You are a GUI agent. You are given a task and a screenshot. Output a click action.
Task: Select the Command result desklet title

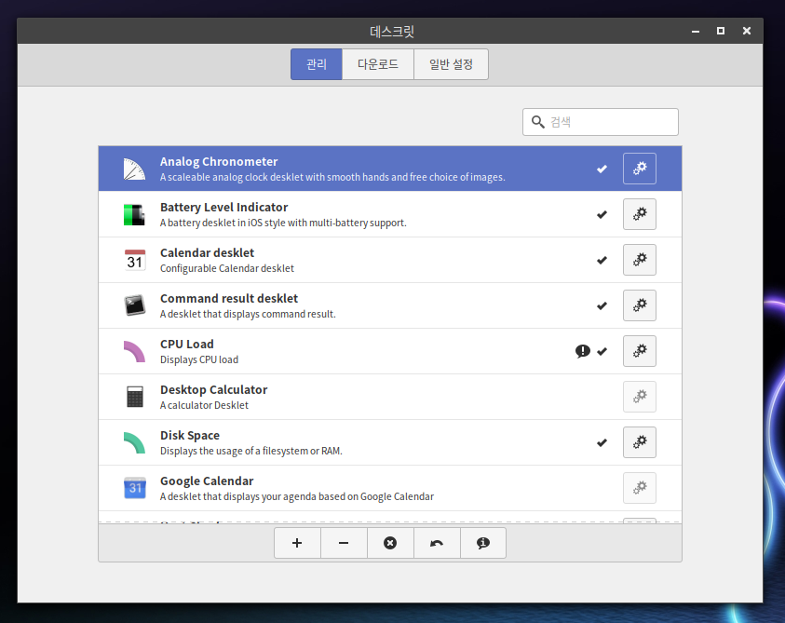pyautogui.click(x=229, y=299)
